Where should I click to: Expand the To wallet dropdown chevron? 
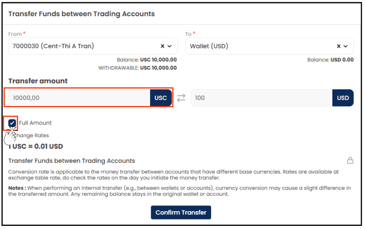pos(346,46)
